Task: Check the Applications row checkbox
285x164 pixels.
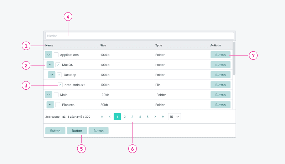Action: pos(56,55)
